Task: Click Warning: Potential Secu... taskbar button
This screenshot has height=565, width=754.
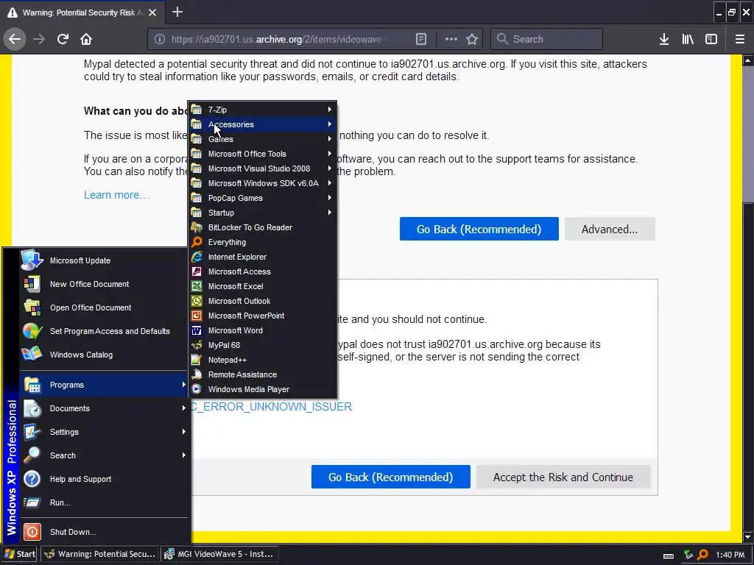Action: (x=99, y=554)
